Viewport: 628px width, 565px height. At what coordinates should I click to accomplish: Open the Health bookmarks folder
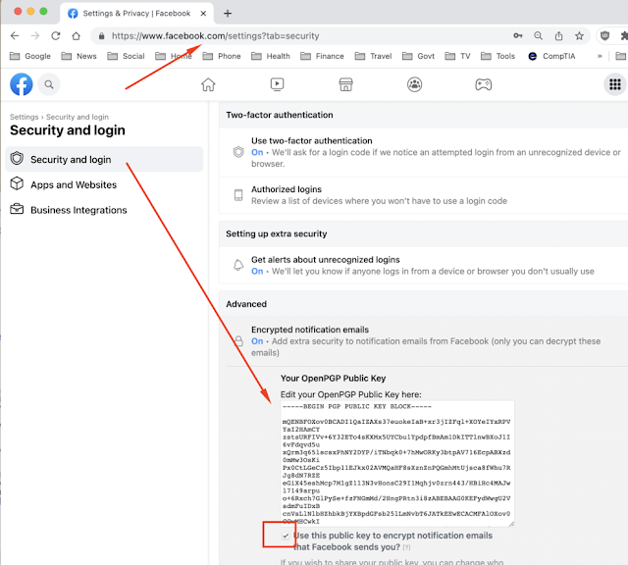[x=271, y=56]
